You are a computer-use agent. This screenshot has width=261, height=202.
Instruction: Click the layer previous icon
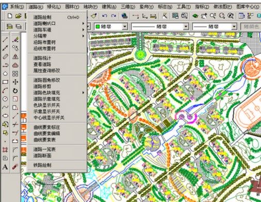(x=19, y=26)
